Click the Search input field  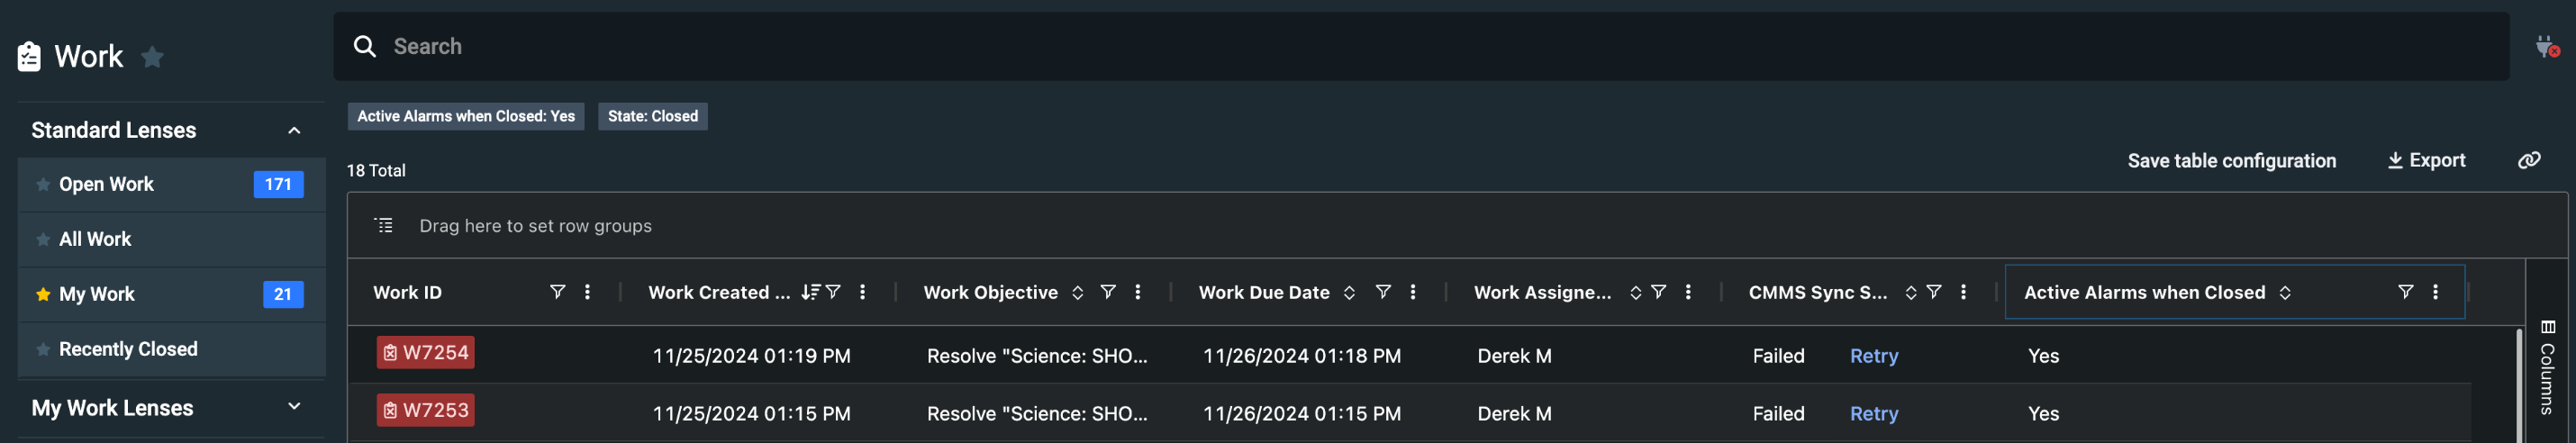tap(1400, 46)
